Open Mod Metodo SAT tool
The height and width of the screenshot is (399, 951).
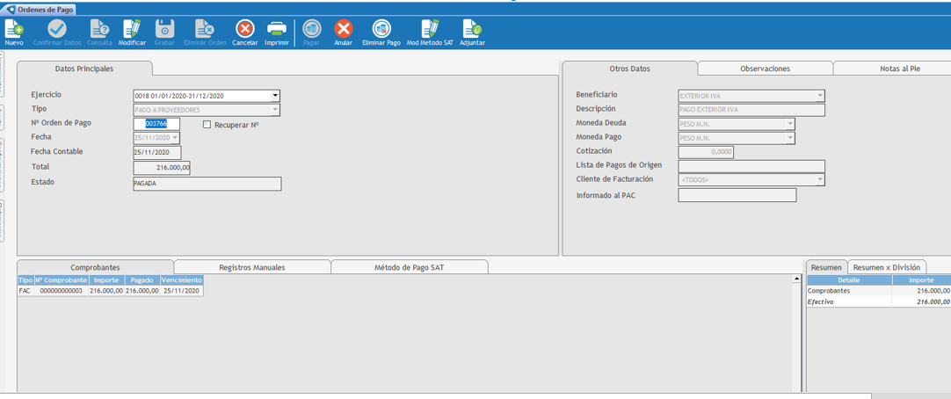pyautogui.click(x=429, y=30)
